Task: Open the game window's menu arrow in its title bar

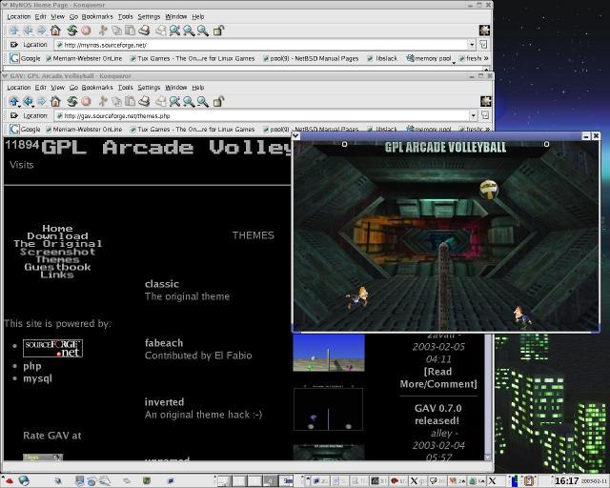Action: coord(295,135)
